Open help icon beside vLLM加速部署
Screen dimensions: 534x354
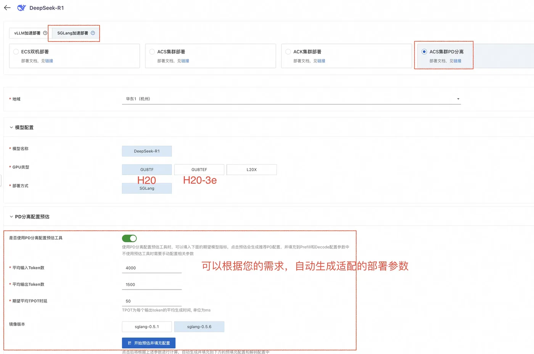click(x=45, y=33)
